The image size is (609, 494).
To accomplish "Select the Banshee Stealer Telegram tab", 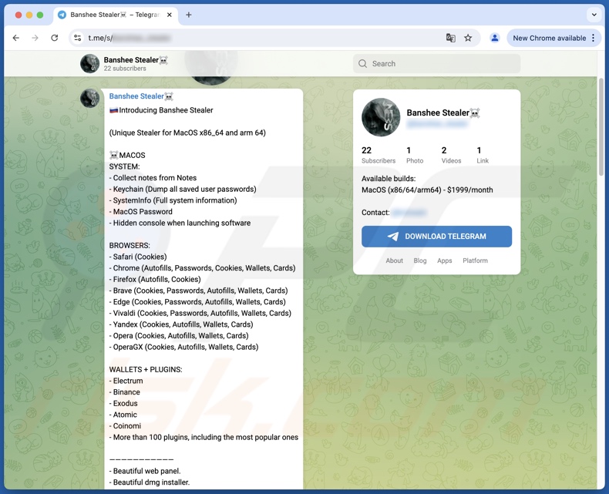I will click(x=116, y=15).
